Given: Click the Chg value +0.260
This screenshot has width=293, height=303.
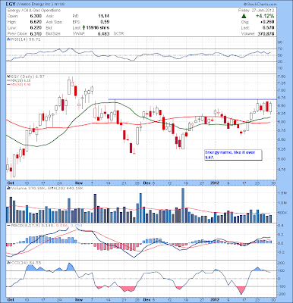Looking at the screenshot, I should coord(267,22).
